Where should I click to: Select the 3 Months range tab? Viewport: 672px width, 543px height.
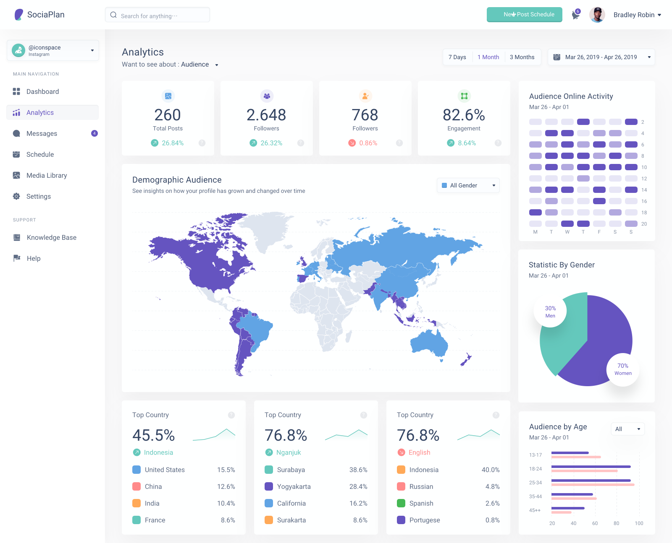point(522,57)
